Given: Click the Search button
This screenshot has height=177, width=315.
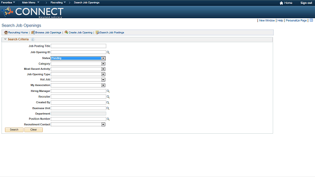Looking at the screenshot, I should pyautogui.click(x=14, y=130).
